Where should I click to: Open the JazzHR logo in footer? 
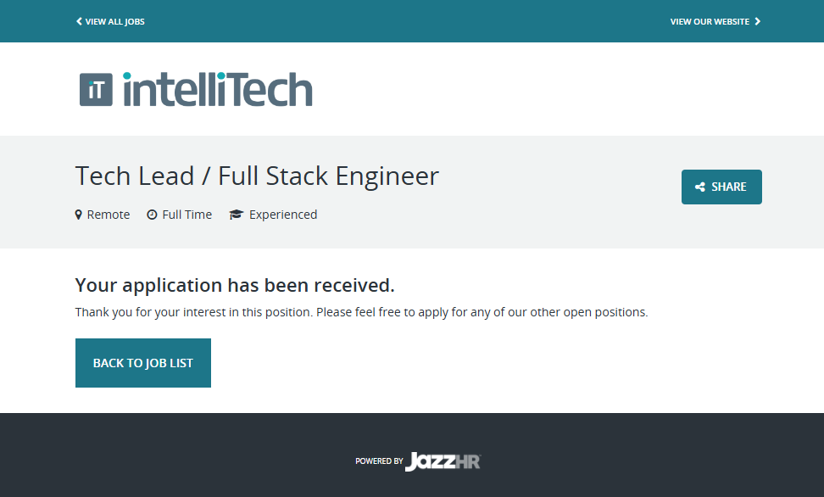point(443,461)
